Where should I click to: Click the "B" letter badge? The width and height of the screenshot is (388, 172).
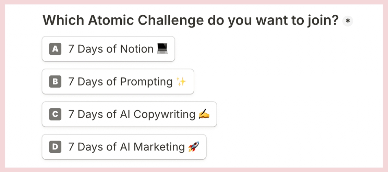[55, 82]
